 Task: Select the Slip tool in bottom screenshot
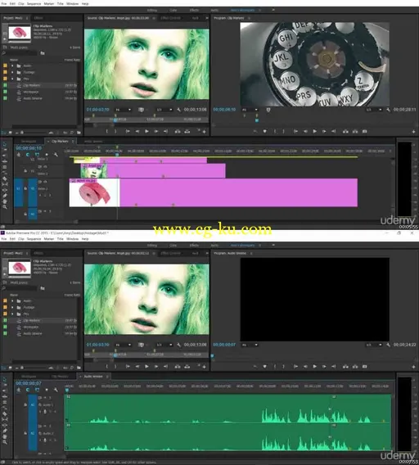4,420
